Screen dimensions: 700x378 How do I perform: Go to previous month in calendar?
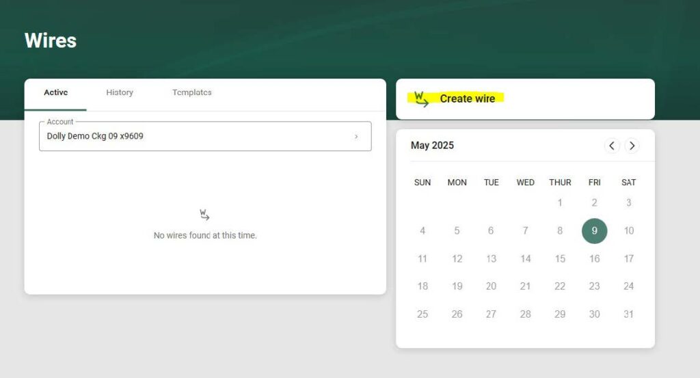[612, 146]
